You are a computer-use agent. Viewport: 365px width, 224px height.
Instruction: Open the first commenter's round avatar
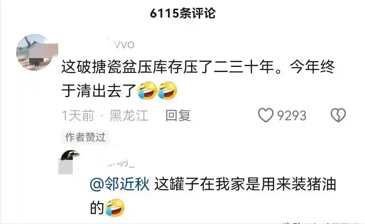click(35, 52)
